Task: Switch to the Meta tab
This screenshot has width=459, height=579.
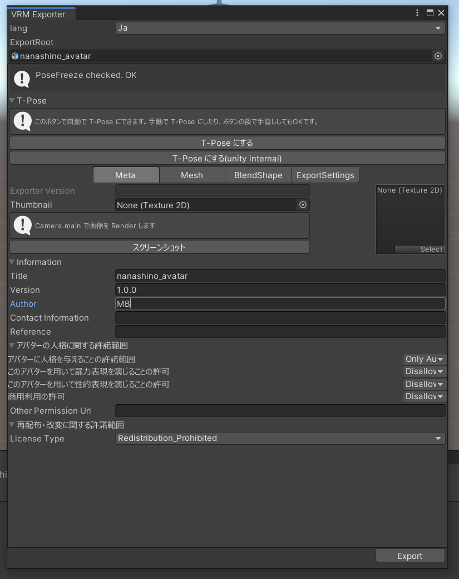Action: (x=126, y=175)
